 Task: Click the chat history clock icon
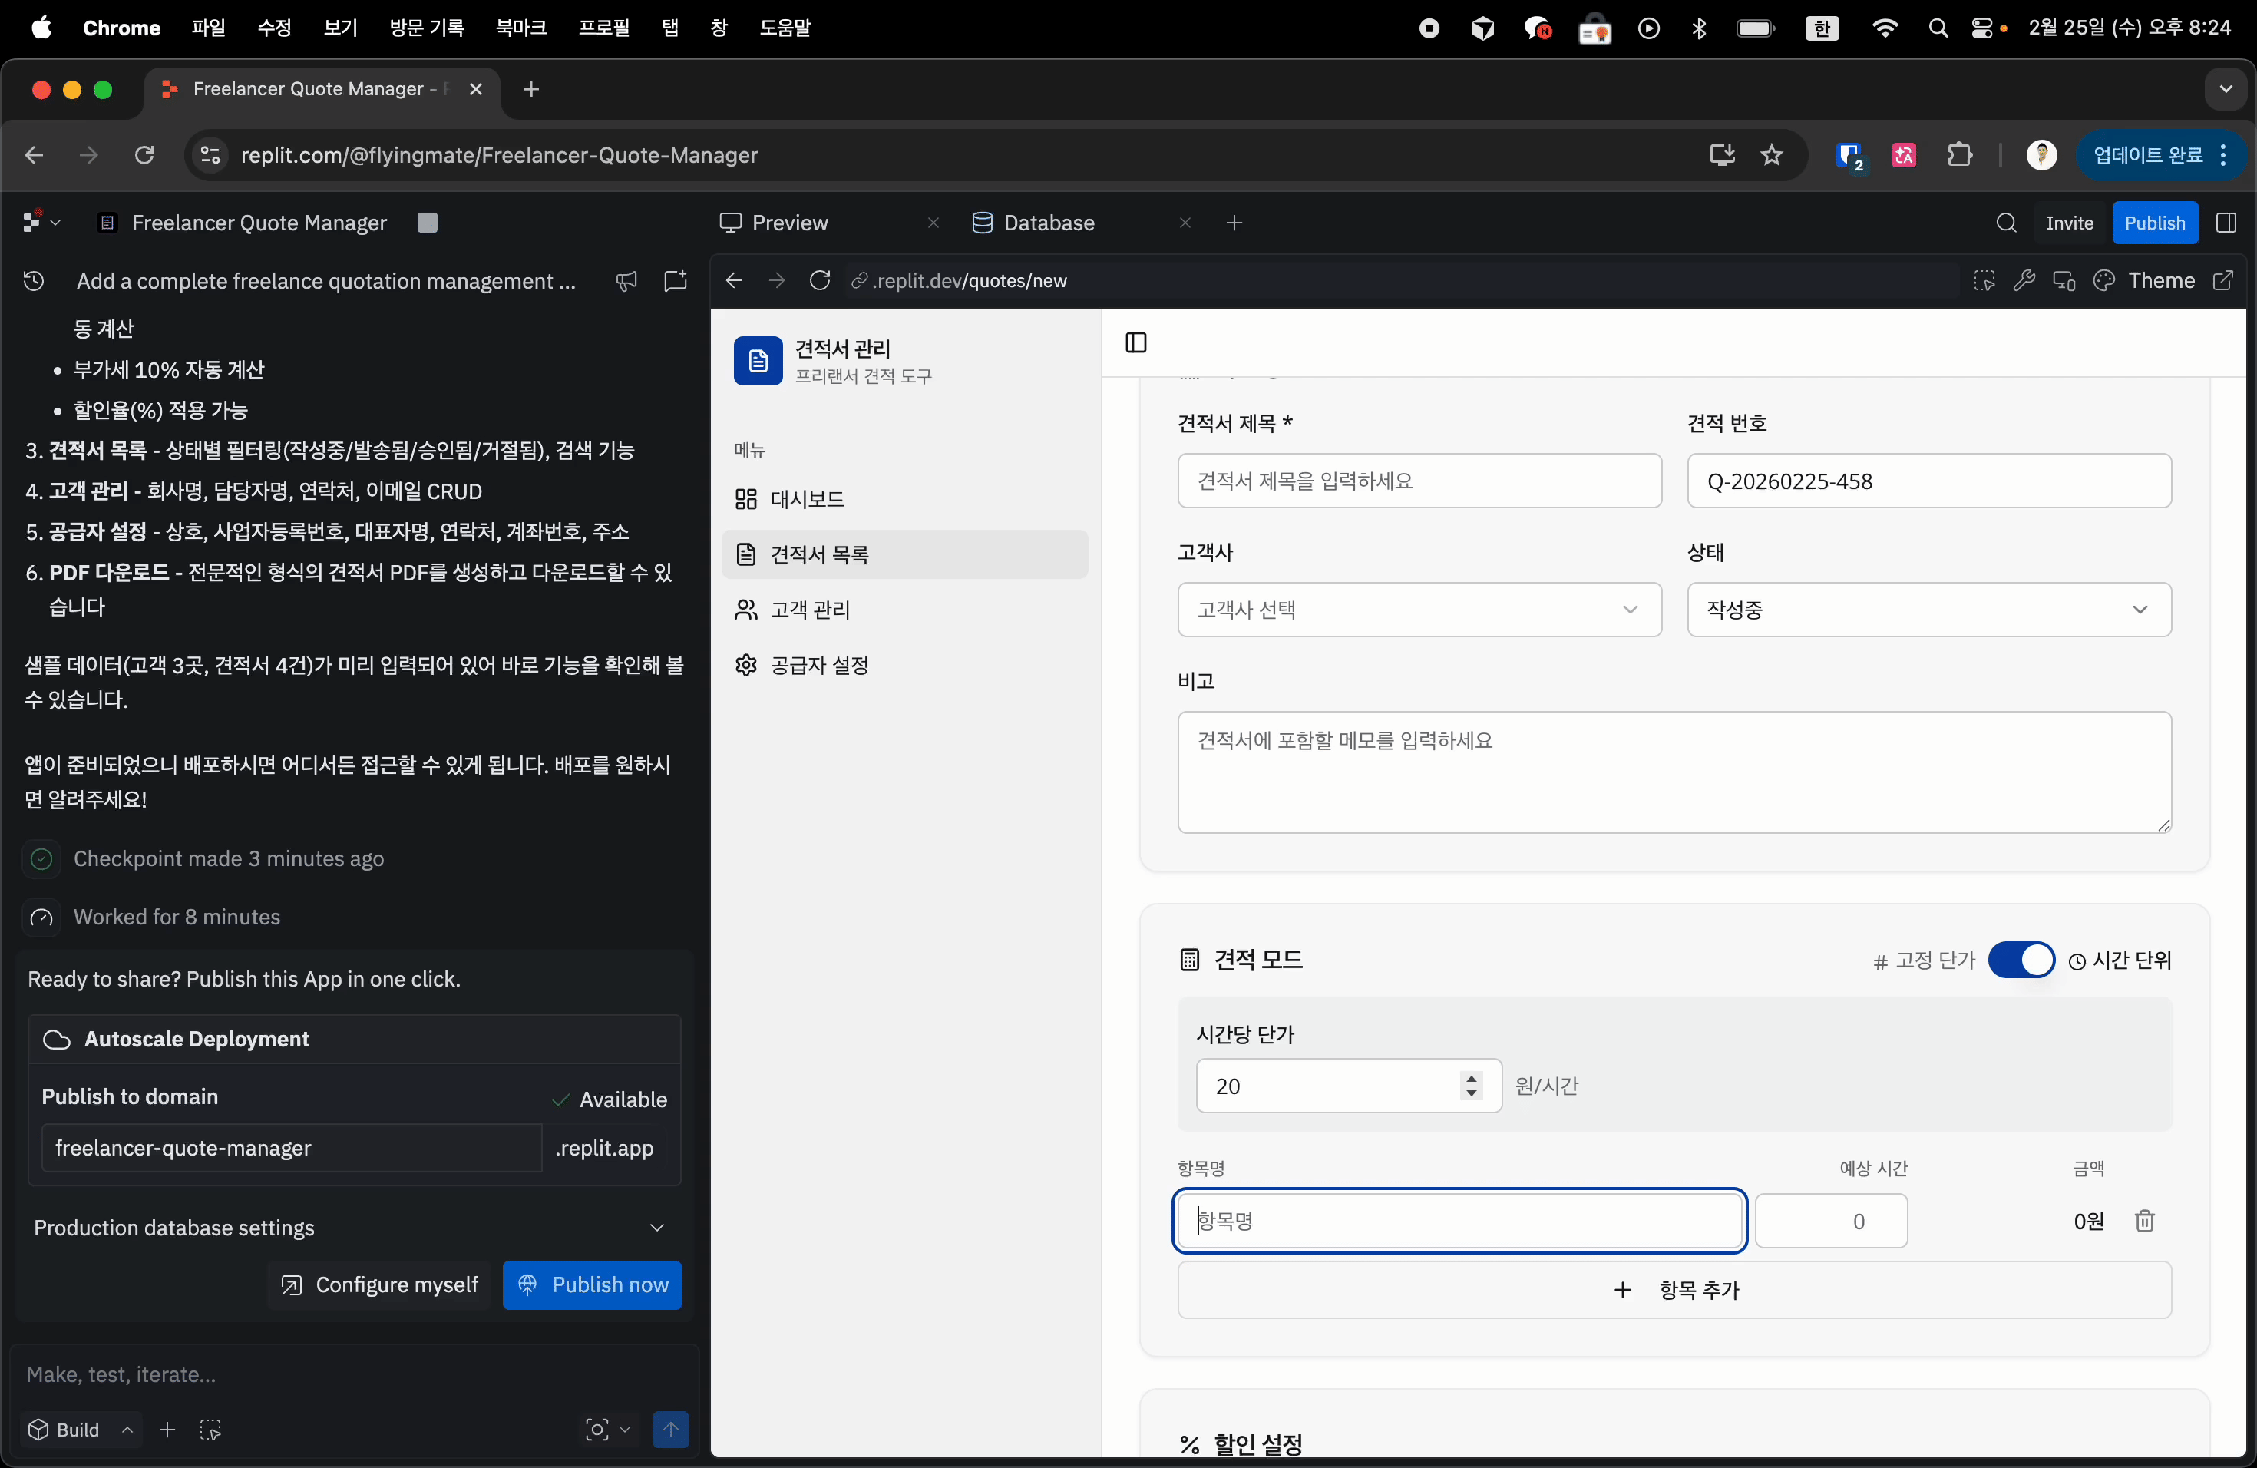coord(34,281)
